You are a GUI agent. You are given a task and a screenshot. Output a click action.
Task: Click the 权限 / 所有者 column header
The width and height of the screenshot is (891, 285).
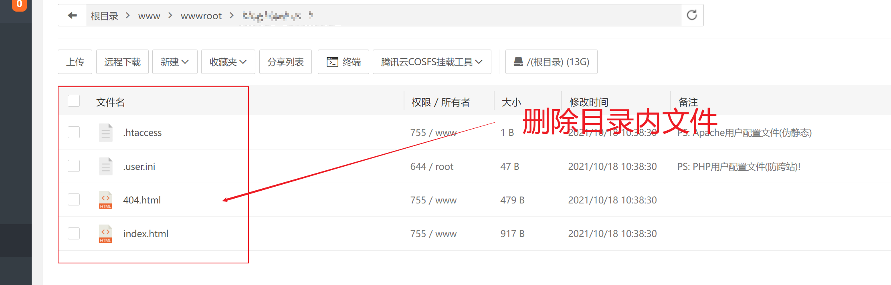(441, 102)
